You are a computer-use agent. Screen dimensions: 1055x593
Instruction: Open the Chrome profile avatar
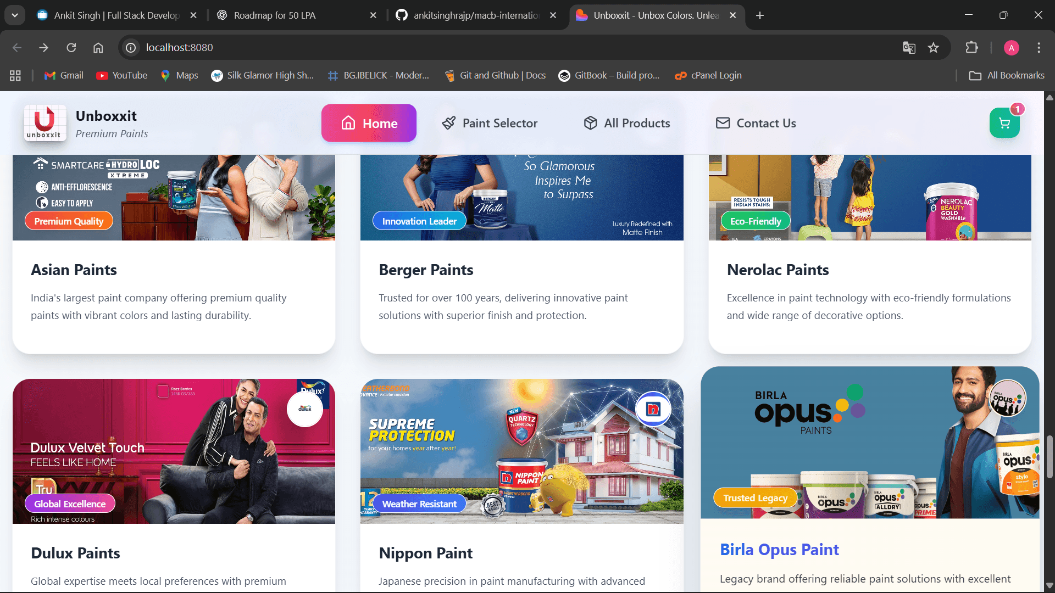tap(1011, 48)
